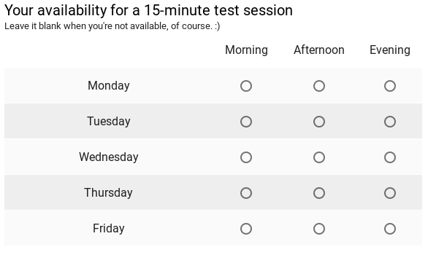Mark Tuesday Morning as available
428x263 pixels.
(246, 122)
